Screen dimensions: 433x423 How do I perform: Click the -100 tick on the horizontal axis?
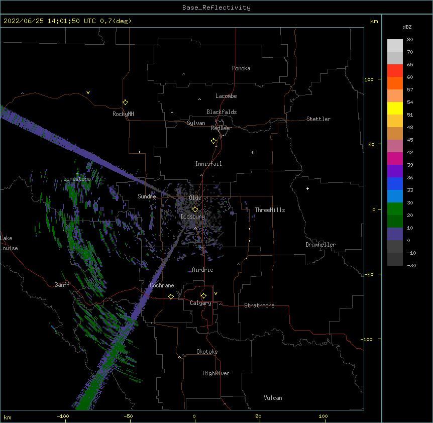(63, 416)
